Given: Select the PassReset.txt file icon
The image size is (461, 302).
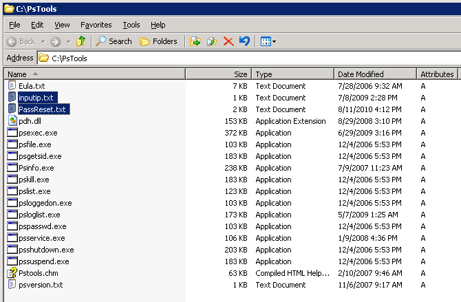Looking at the screenshot, I should [12, 109].
